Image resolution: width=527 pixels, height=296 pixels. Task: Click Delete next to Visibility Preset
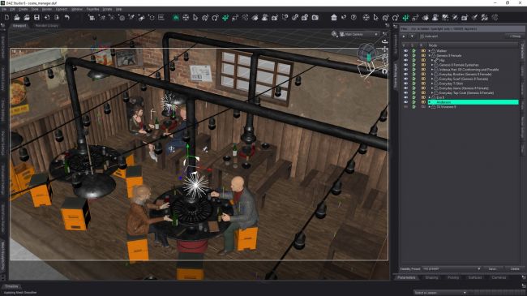click(x=515, y=268)
